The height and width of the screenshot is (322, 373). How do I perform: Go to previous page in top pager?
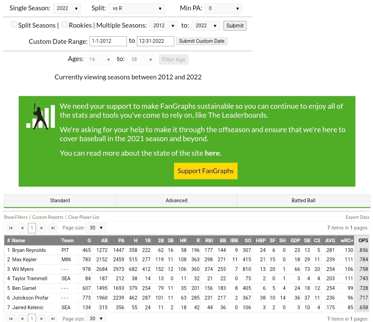[x=22, y=228]
